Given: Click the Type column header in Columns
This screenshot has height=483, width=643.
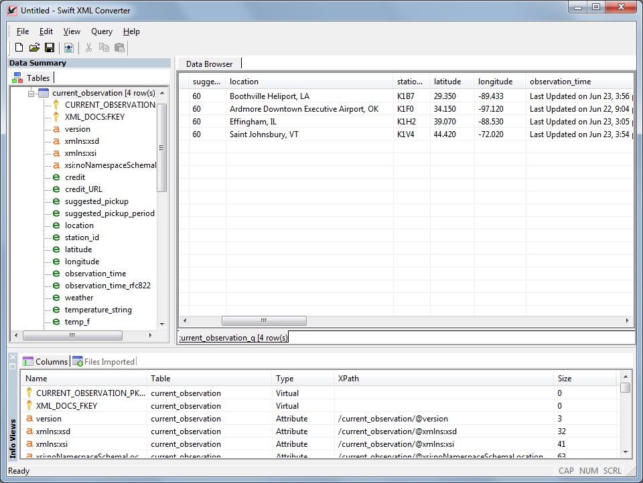Looking at the screenshot, I should 303,379.
